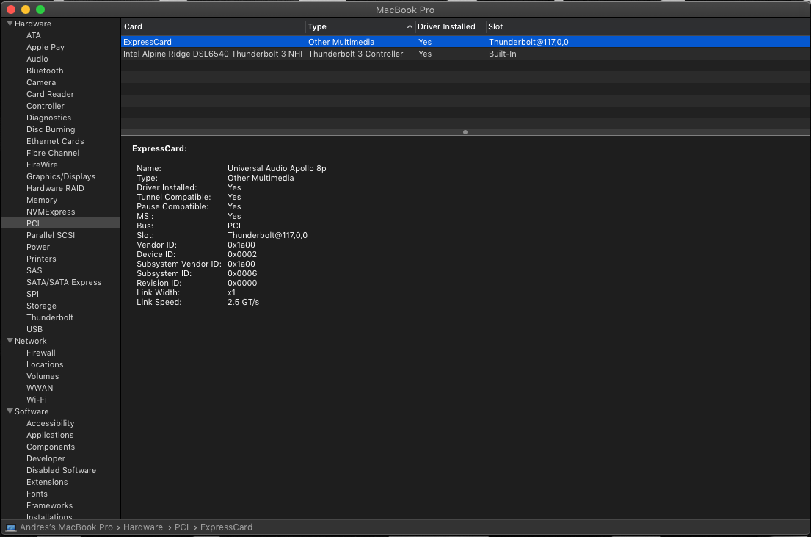Select Volumes under Network

point(43,376)
